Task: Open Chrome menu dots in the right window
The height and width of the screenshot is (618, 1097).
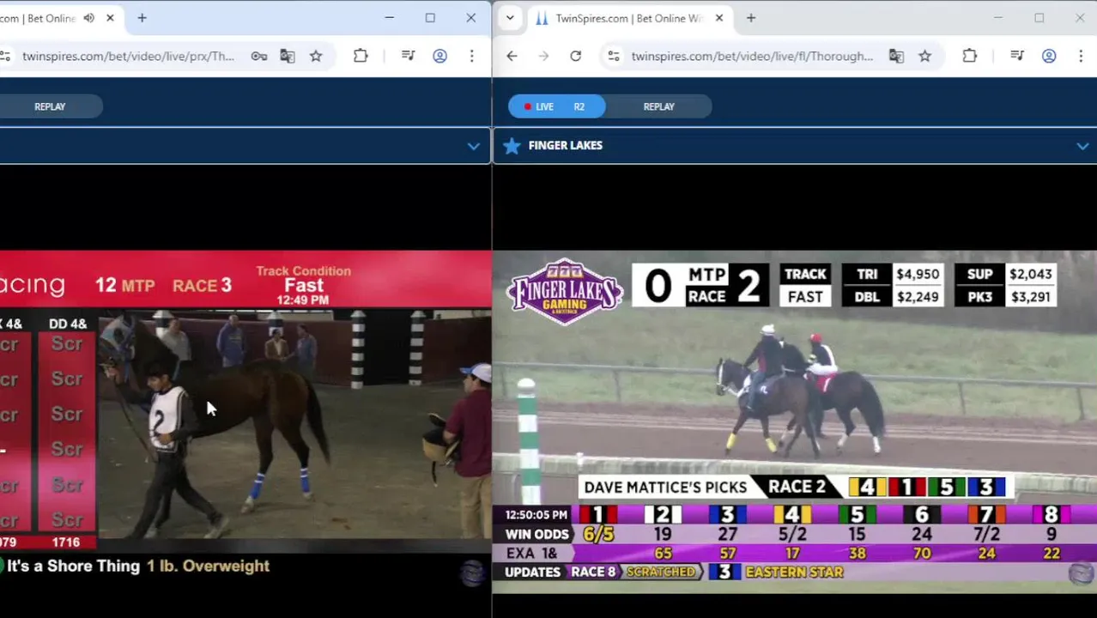Action: (1080, 56)
